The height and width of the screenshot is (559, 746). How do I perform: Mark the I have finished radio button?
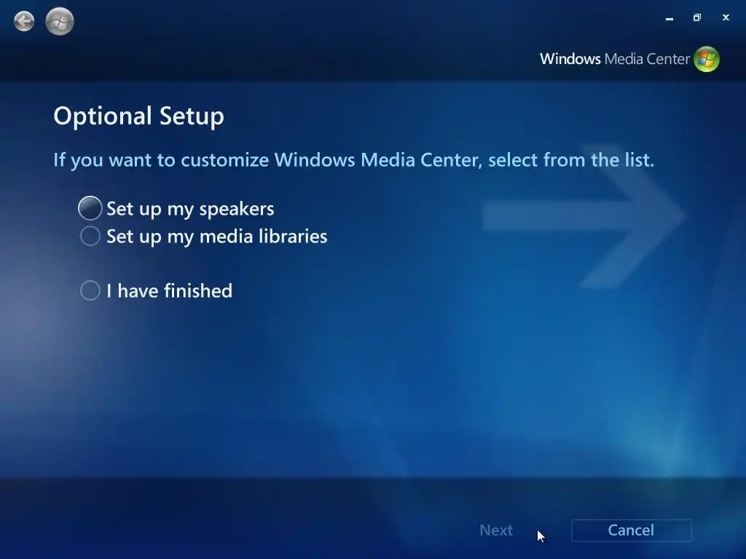tap(90, 290)
